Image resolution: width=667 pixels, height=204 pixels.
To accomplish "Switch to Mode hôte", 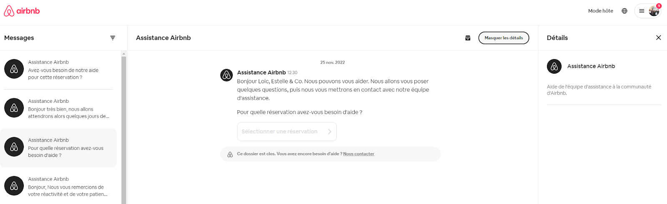I will (x=600, y=11).
